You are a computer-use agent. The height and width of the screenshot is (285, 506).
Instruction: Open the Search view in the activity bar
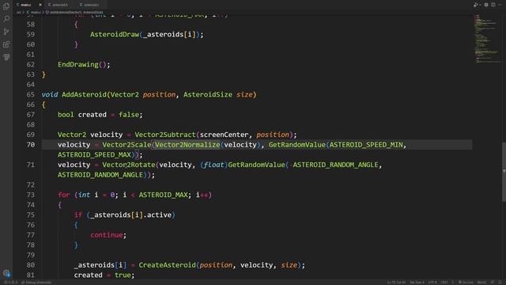(x=6, y=19)
